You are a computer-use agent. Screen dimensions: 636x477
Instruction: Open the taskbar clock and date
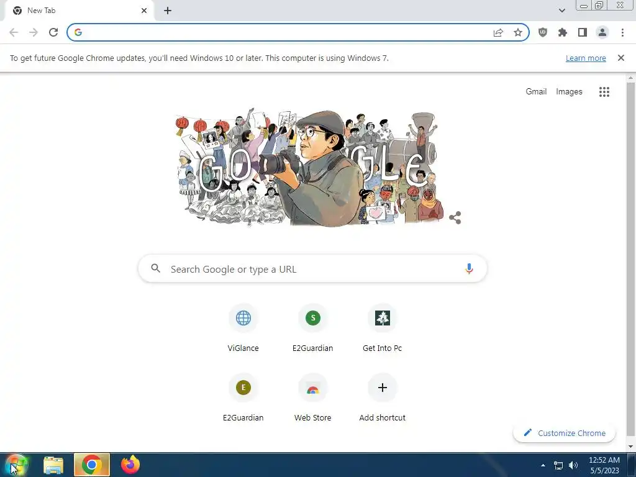604,465
